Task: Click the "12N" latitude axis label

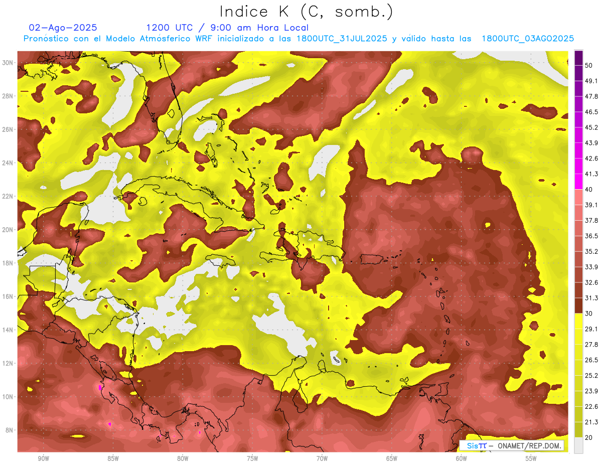Action: (8, 363)
